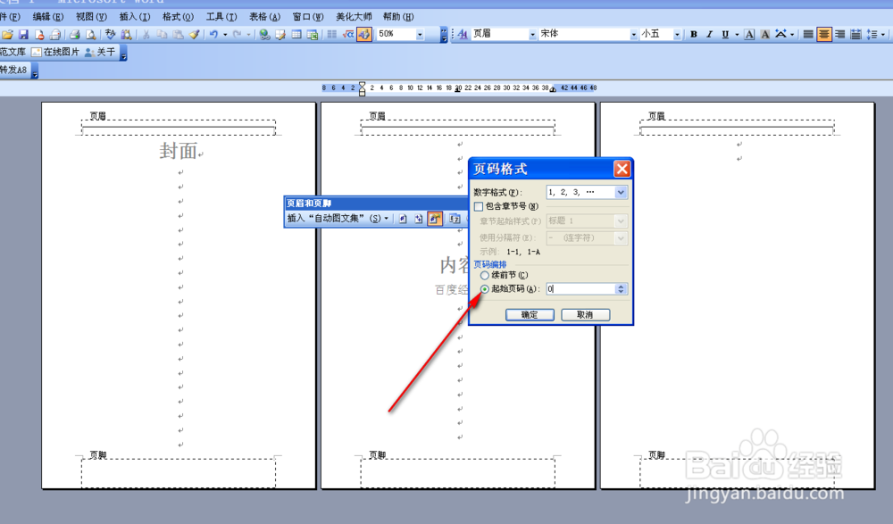Click Insert Date icon in header toolbar

tap(455, 219)
